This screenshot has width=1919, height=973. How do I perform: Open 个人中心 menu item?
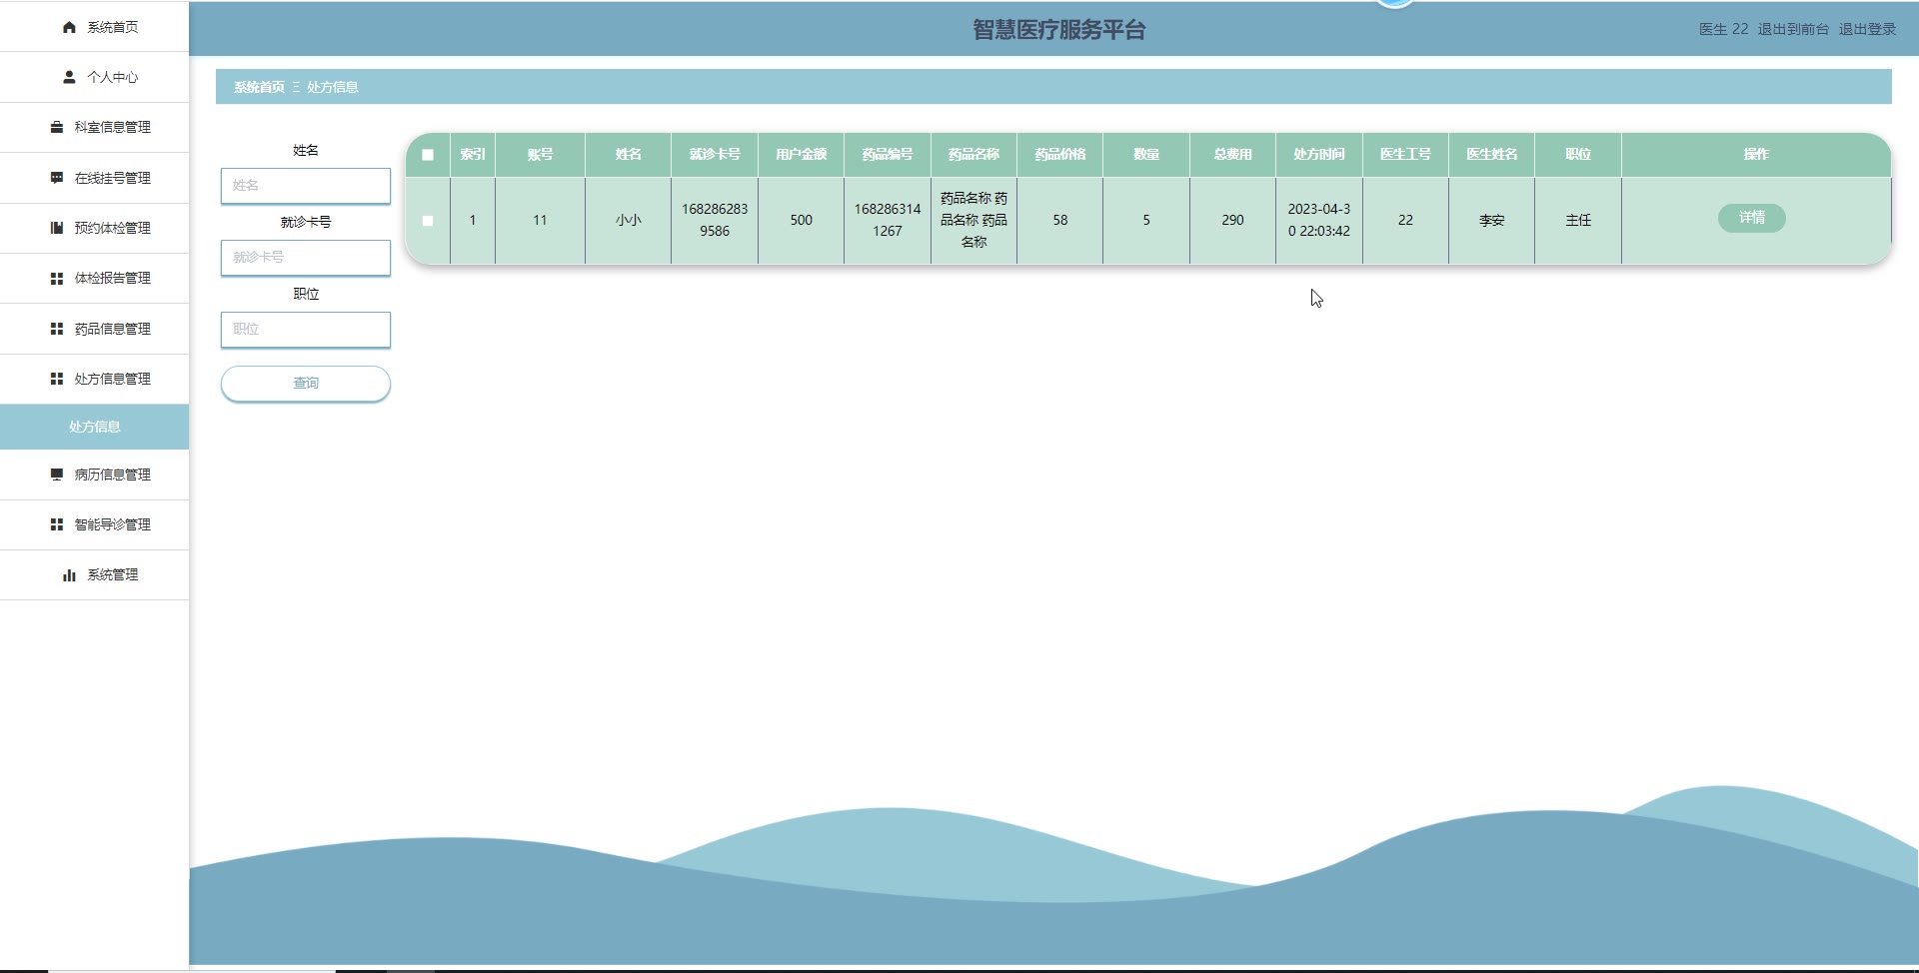click(94, 77)
